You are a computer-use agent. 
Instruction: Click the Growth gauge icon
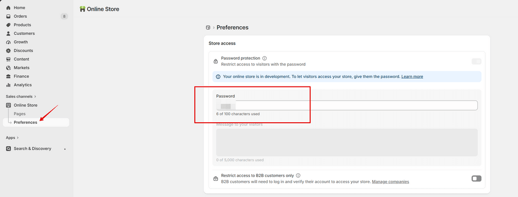[x=9, y=42]
